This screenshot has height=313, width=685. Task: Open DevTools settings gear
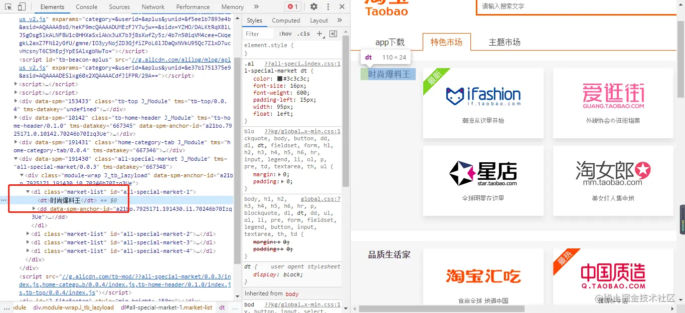[x=314, y=7]
